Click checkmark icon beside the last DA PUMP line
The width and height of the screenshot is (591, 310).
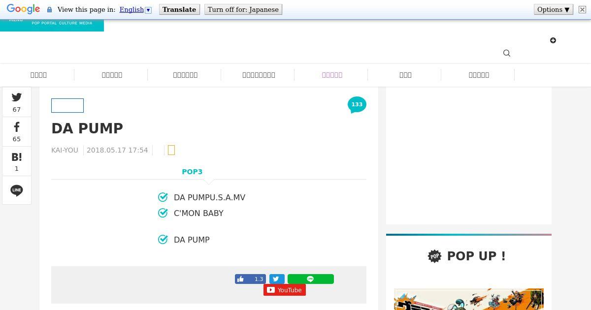(x=163, y=240)
